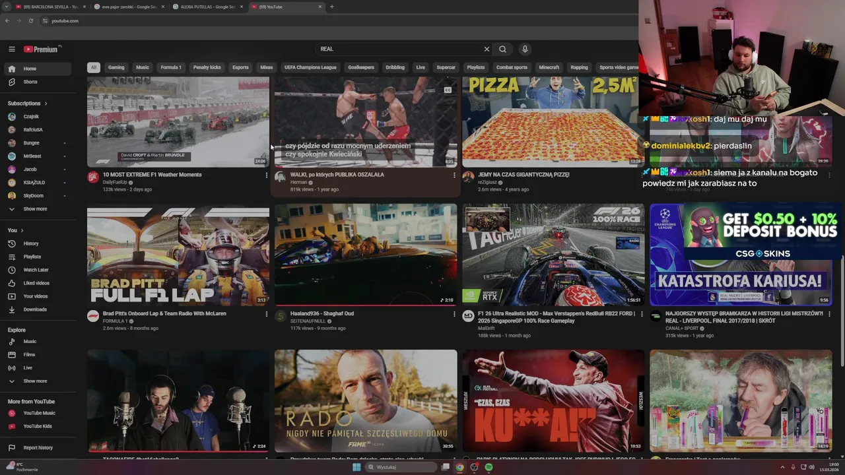Viewport: 845px width, 475px height.
Task: Open new browser tab with plus
Action: click(331, 7)
